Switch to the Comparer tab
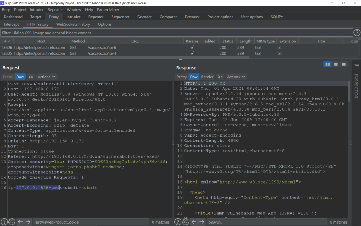This screenshot has height=226, width=361. (x=168, y=17)
